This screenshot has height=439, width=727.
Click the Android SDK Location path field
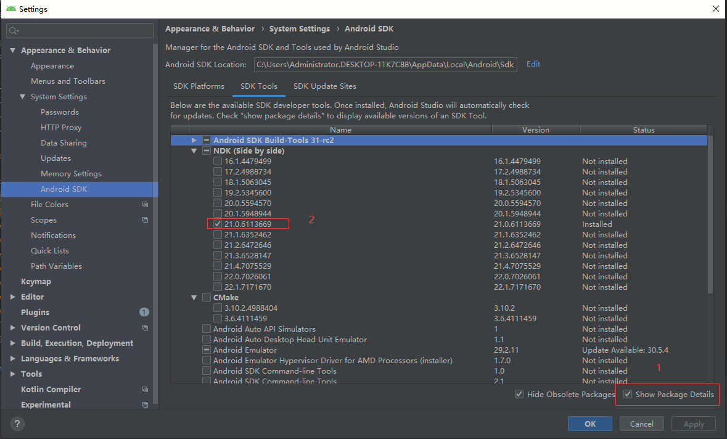385,65
